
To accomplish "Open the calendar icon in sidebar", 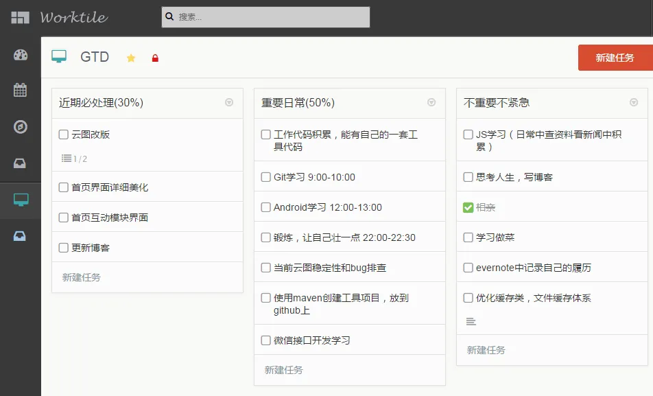I will coord(20,90).
